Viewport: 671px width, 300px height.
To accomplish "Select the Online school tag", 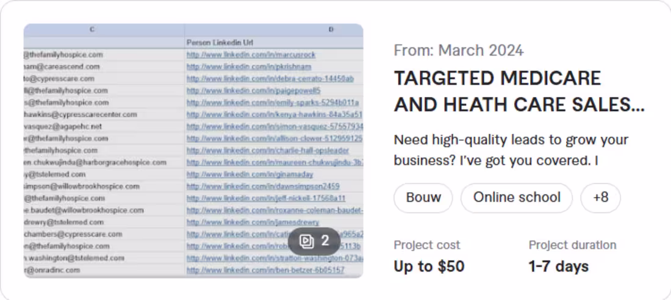I will 517,198.
